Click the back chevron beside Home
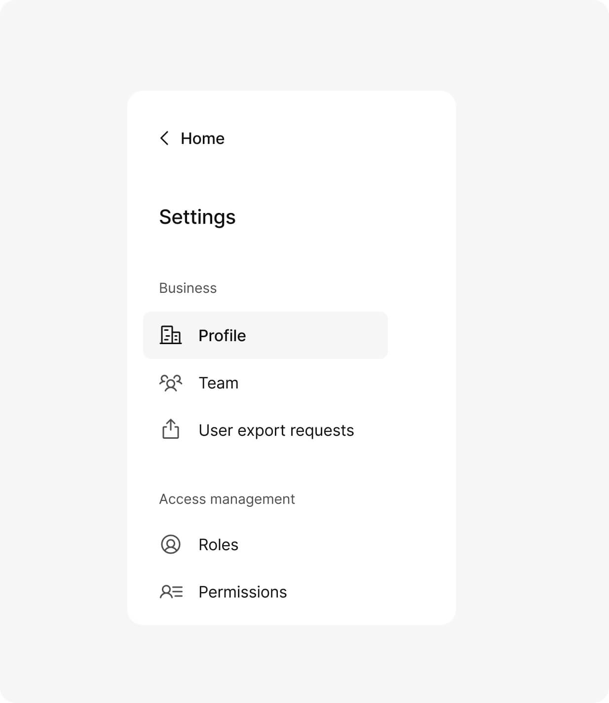Image resolution: width=609 pixels, height=703 pixels. click(x=164, y=138)
